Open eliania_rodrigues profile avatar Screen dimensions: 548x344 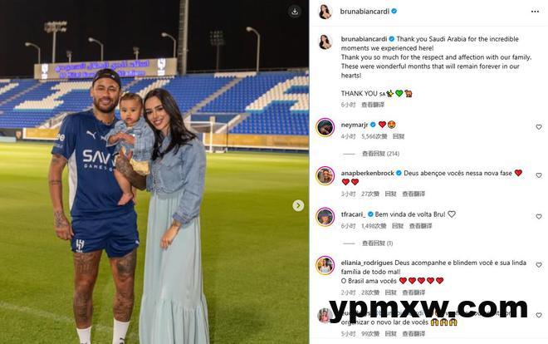(x=325, y=265)
